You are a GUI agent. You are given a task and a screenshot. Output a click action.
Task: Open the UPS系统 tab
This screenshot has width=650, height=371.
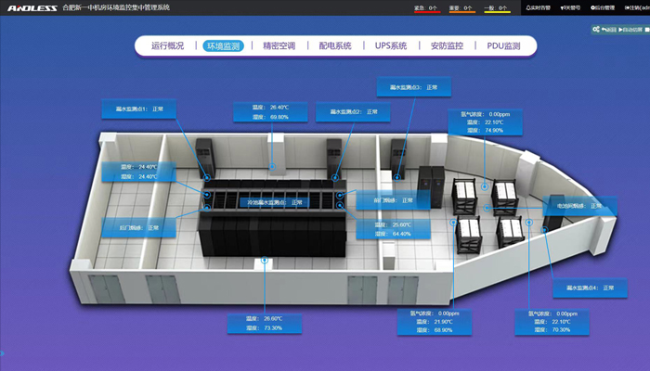[391, 45]
